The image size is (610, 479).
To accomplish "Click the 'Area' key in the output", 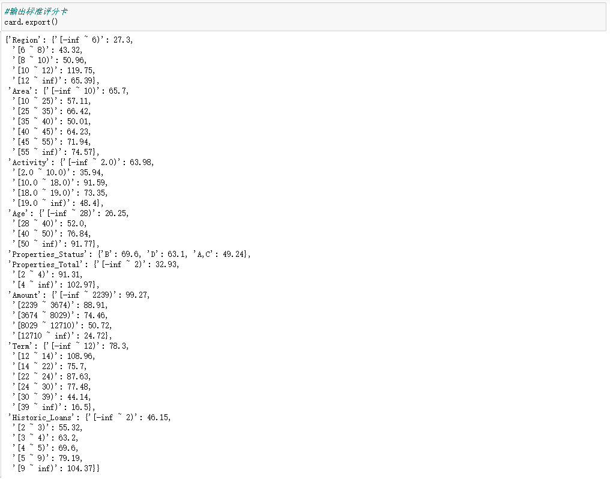I will coord(21,91).
